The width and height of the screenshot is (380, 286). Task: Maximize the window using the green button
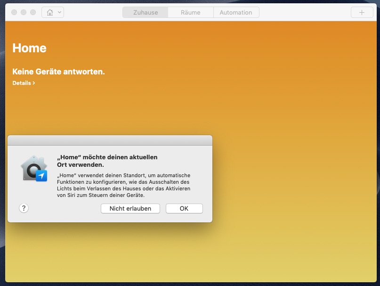click(x=33, y=12)
